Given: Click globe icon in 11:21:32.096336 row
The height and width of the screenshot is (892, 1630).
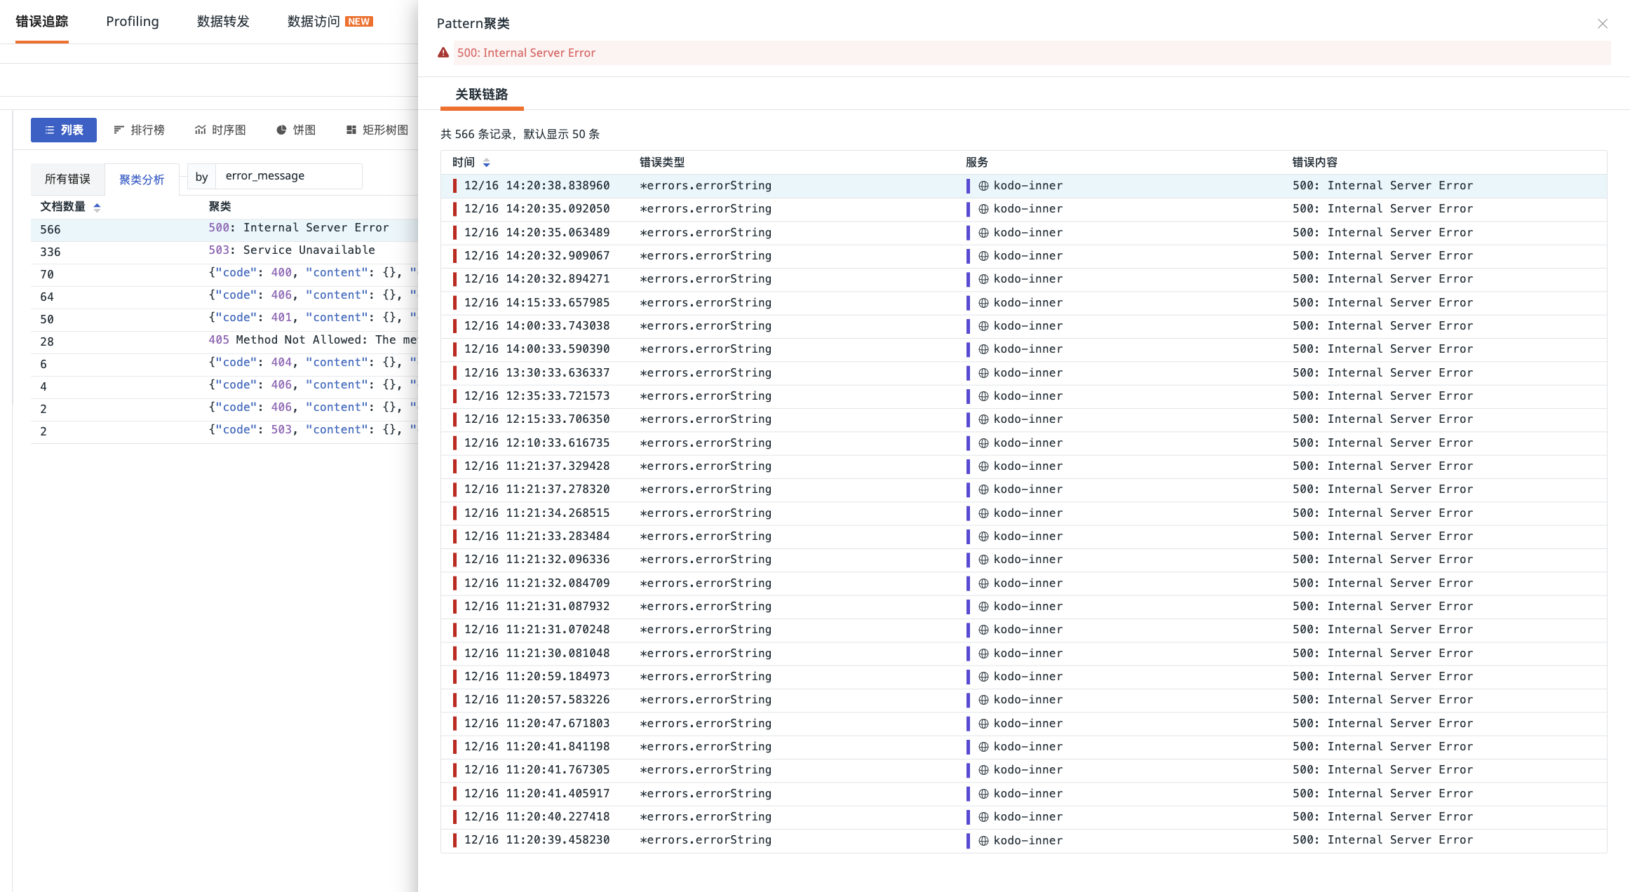Looking at the screenshot, I should pyautogui.click(x=983, y=560).
